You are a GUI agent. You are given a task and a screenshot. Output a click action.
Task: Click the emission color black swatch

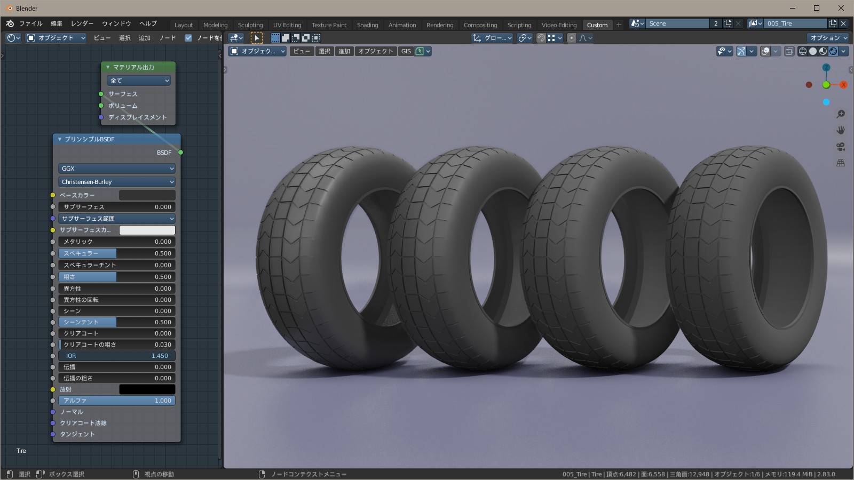pos(147,389)
